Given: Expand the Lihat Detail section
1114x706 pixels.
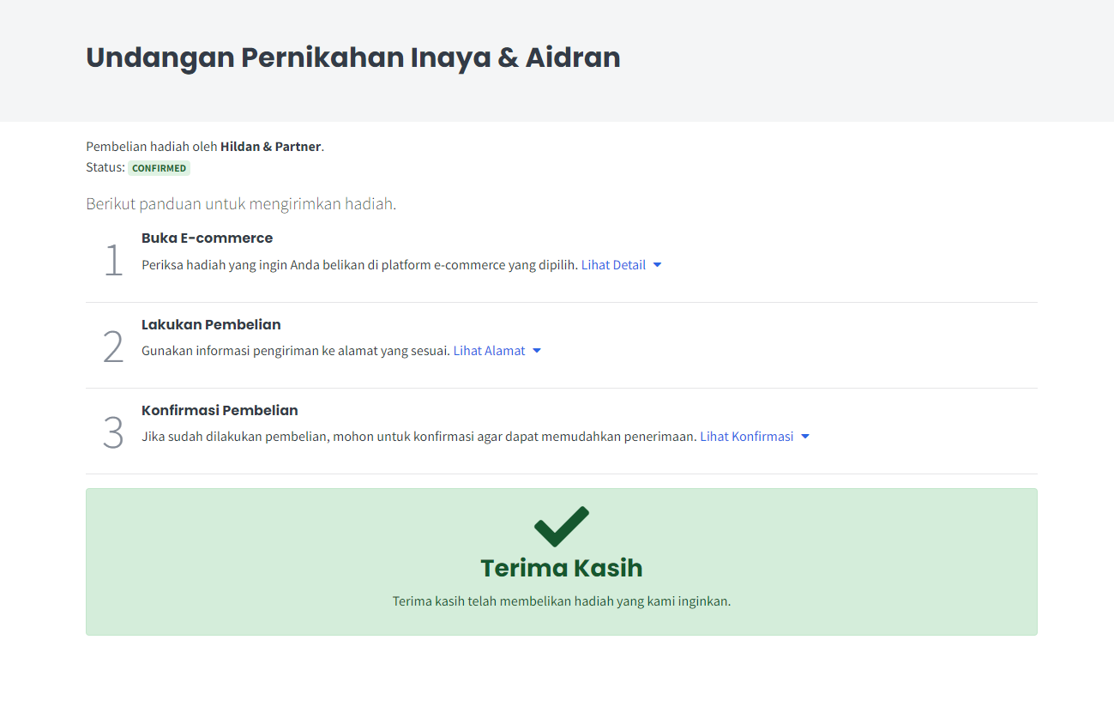Looking at the screenshot, I should coord(622,265).
